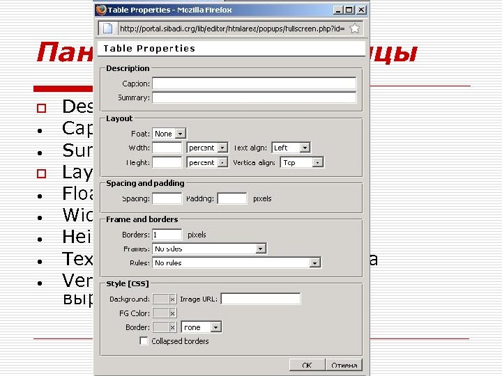Image resolution: width=502 pixels, height=376 pixels.
Task: Click the Отмена cancel button
Action: 344,365
